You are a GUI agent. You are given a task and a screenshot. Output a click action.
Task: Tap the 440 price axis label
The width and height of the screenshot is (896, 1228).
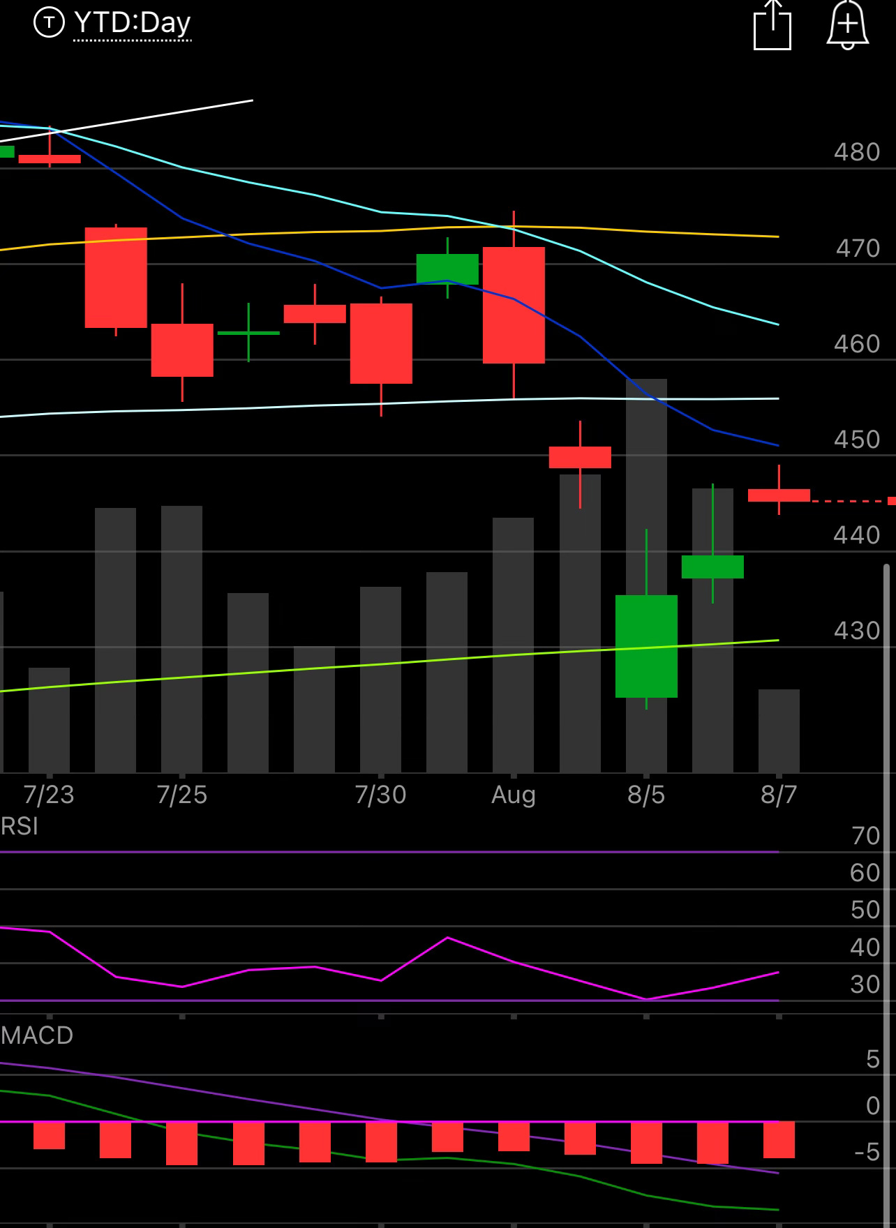coord(857,535)
